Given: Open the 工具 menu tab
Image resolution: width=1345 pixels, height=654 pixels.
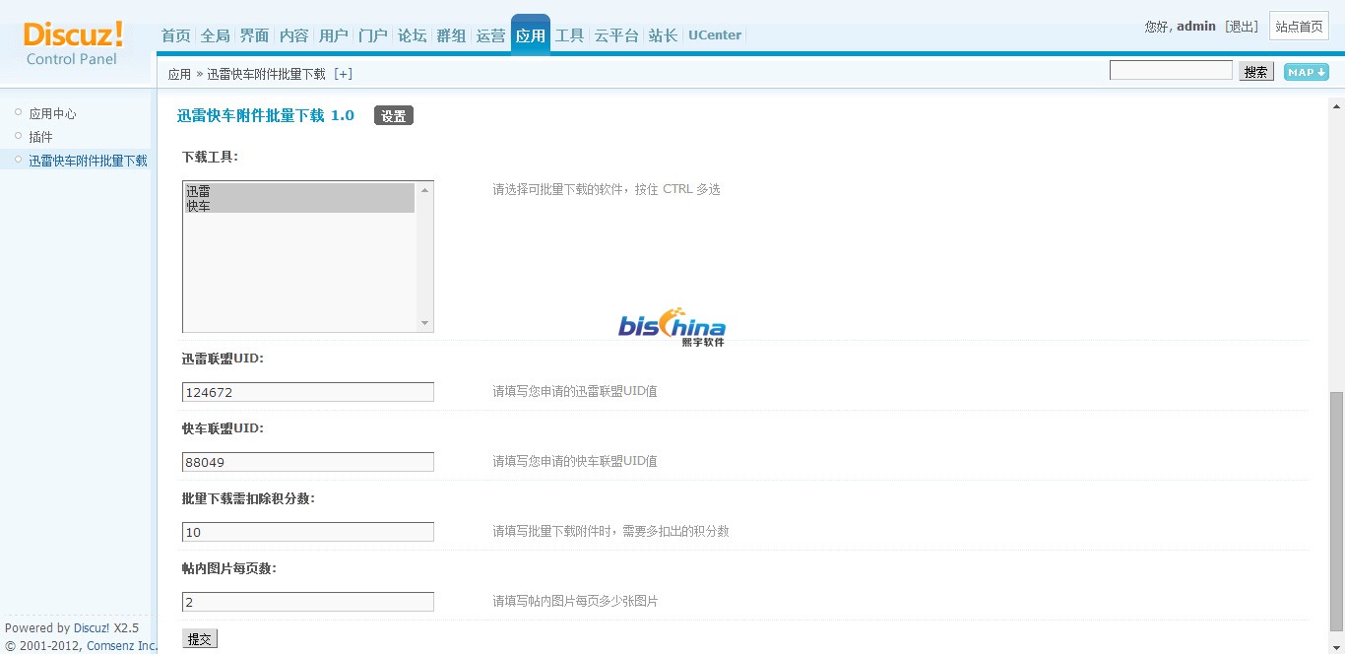Looking at the screenshot, I should click(569, 35).
